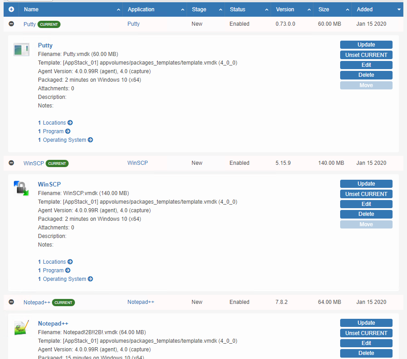Select 'Filename: Putty.vmdk (60.00 MB)' text
Image resolution: width=407 pixels, height=359 pixels.
pyautogui.click(x=78, y=54)
